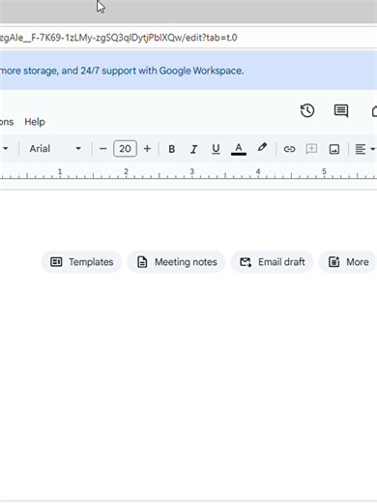Toggle italic formatting

click(193, 149)
